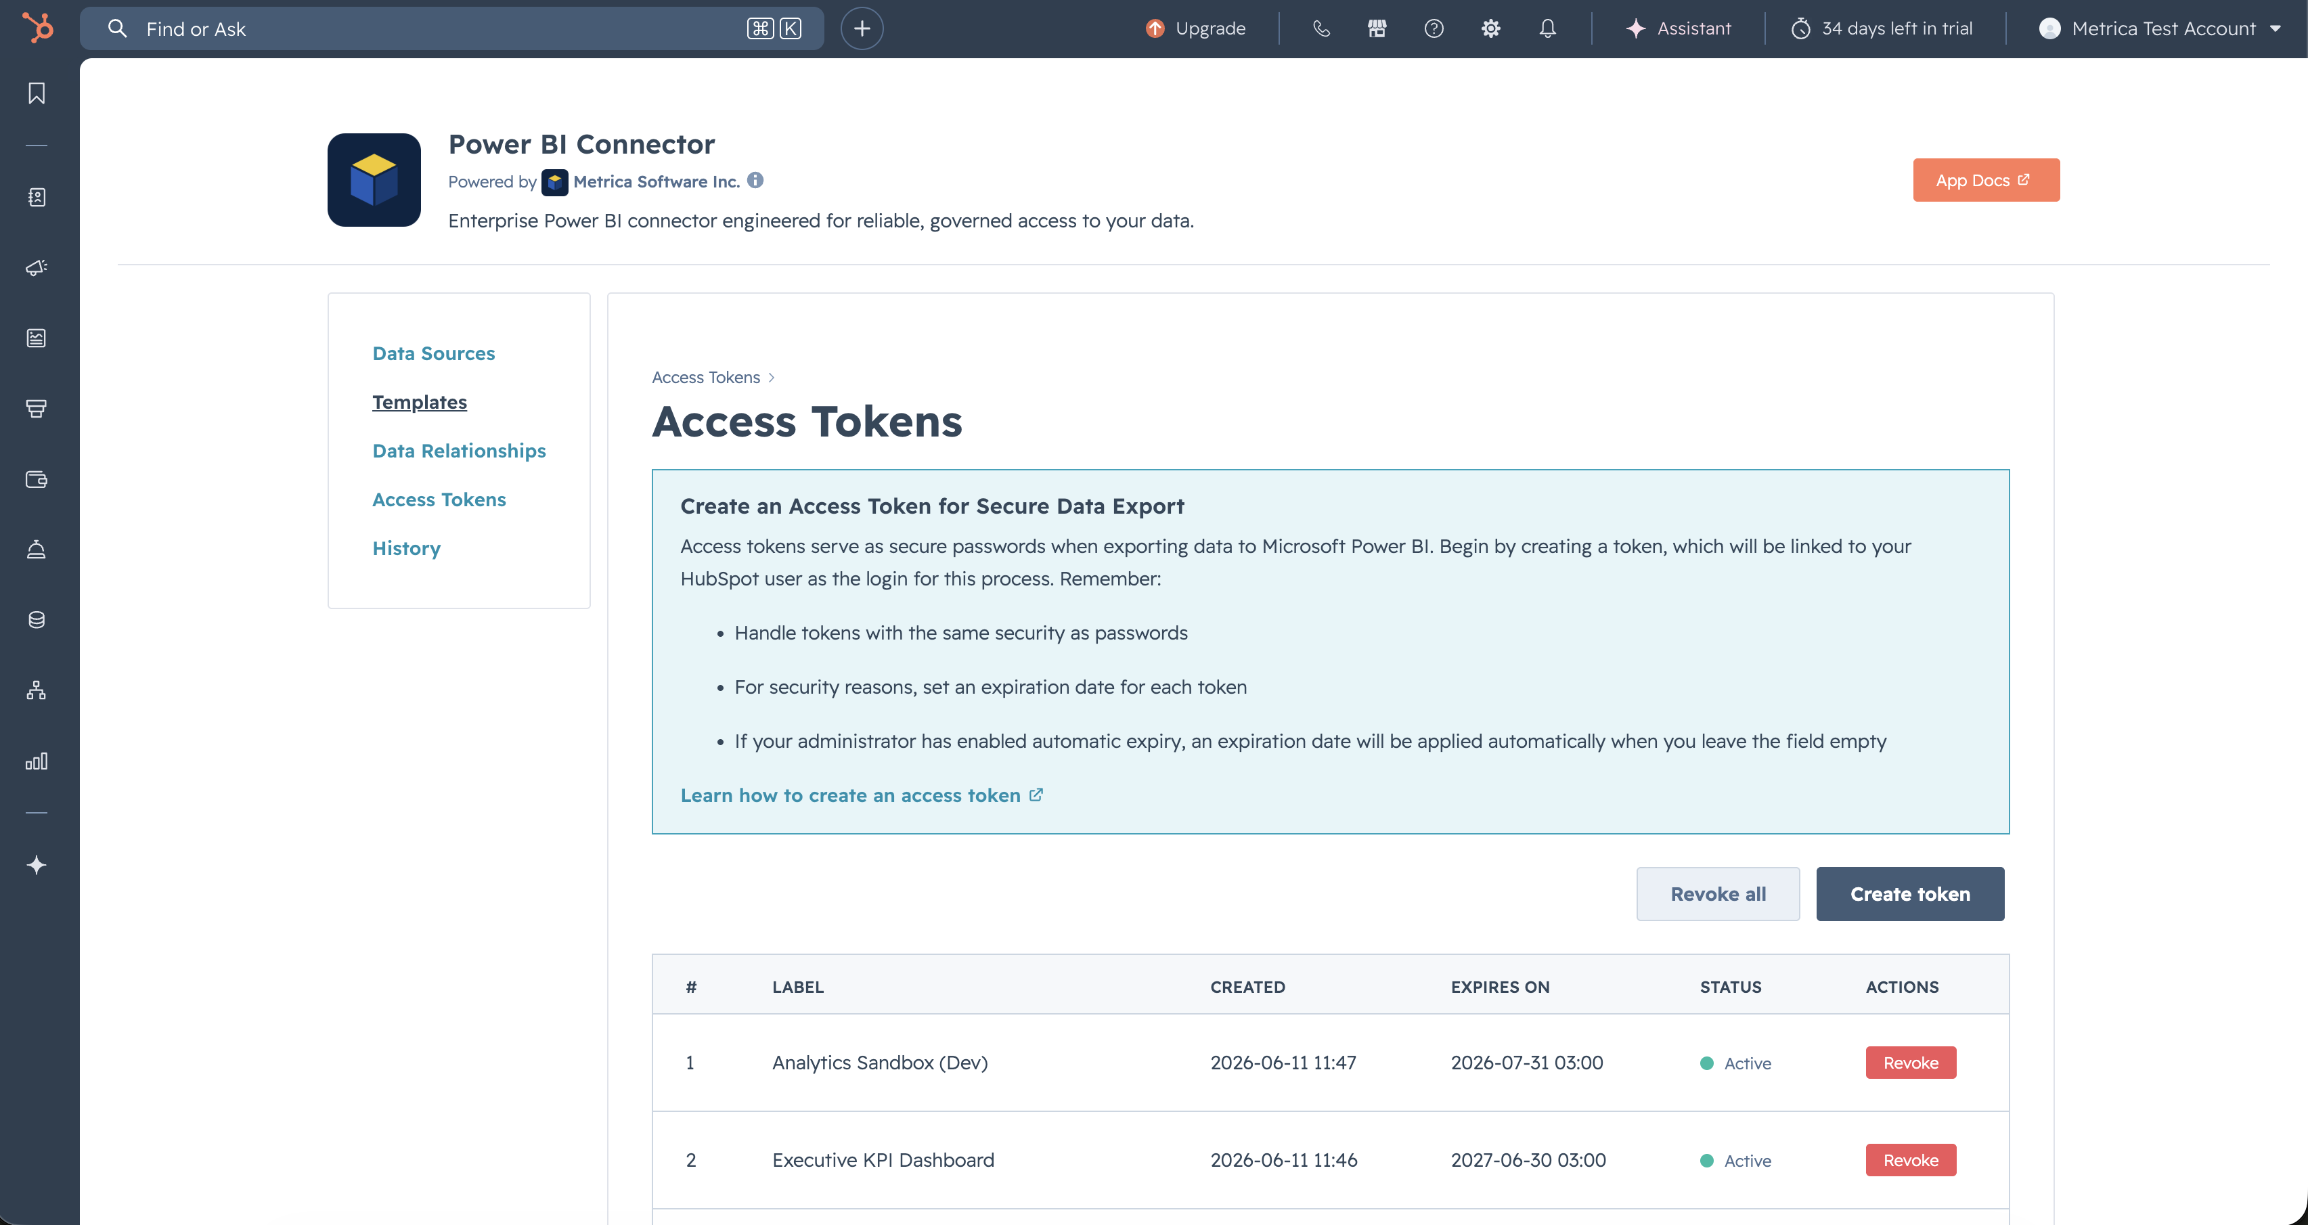This screenshot has width=2308, height=1225.
Task: Go to Access Tokens section in side menu
Action: click(x=439, y=499)
